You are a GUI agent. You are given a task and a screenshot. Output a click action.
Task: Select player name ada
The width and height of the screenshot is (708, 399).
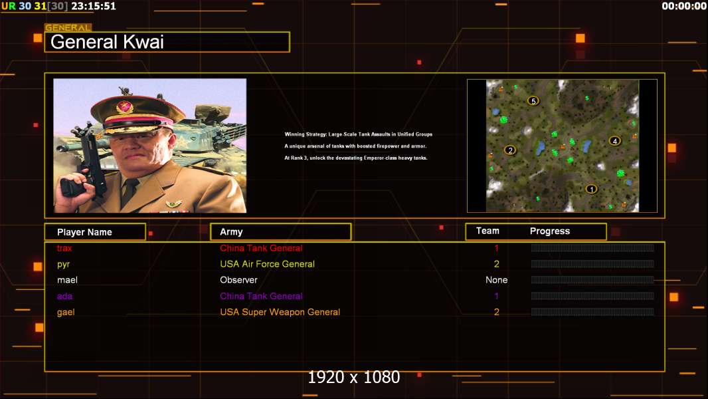click(x=64, y=296)
